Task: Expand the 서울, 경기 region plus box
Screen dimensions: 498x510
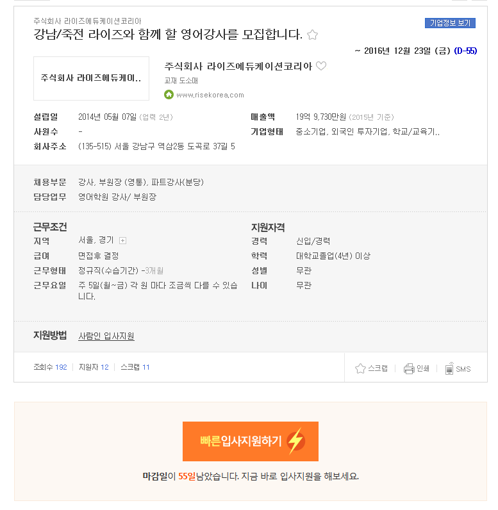Action: (x=122, y=241)
